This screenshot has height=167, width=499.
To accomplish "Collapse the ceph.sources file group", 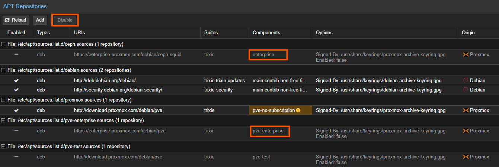I will coord(3,44).
